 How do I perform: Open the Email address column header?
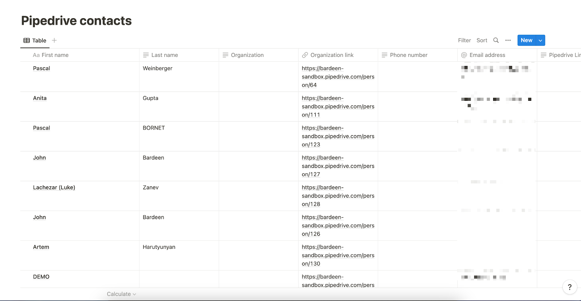pos(497,55)
